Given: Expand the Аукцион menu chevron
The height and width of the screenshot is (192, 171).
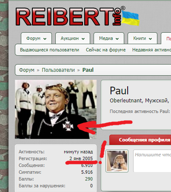Looking at the screenshot, I should pos(83,39).
